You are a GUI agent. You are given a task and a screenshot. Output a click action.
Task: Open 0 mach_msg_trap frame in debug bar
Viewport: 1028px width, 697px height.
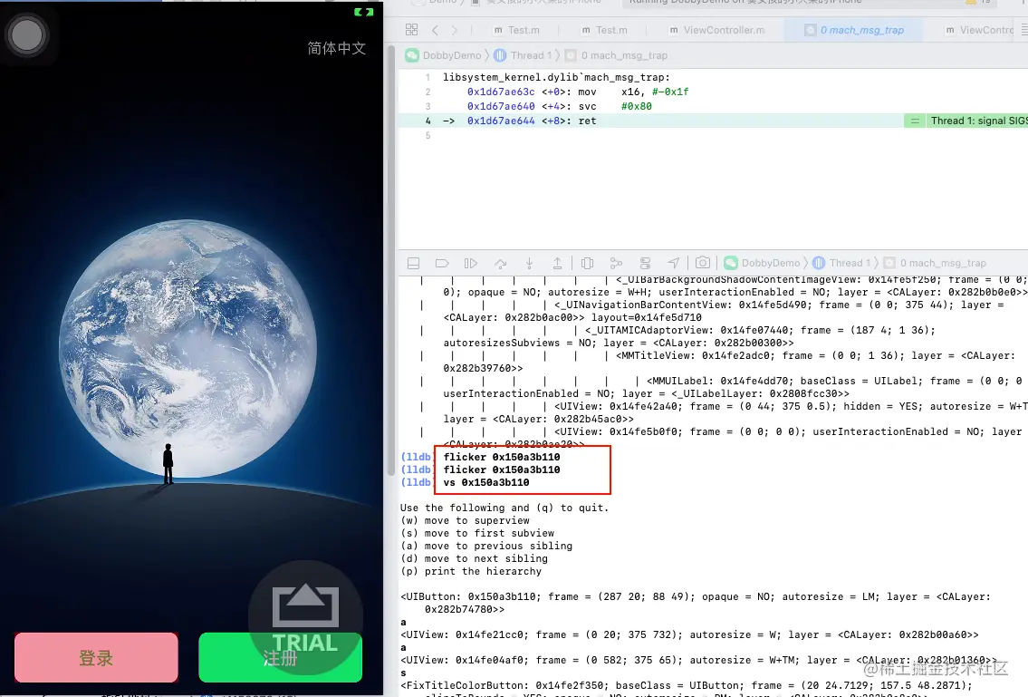coord(943,263)
